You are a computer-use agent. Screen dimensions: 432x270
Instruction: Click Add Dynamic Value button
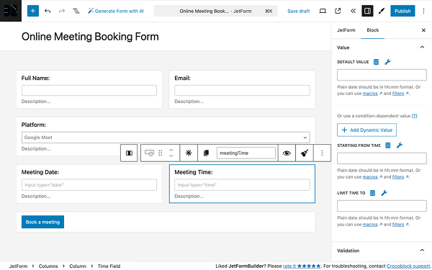tap(366, 130)
